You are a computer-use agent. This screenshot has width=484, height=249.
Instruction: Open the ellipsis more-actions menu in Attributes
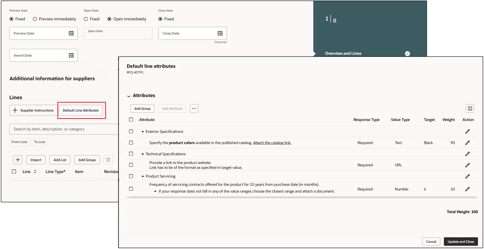(x=194, y=108)
